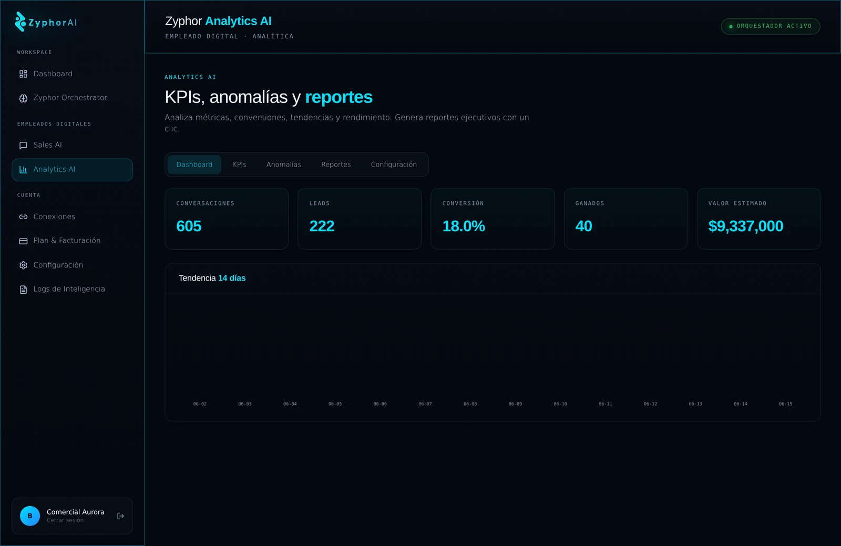Click the Analytics AI bar chart icon
Viewport: 841px width, 546px height.
click(x=23, y=170)
